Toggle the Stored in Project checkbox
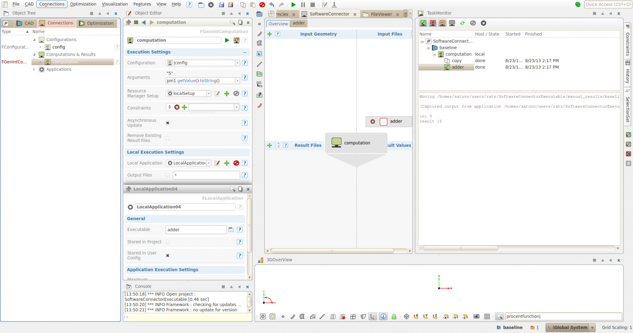Viewport: 633px width, 333px height. pos(168,242)
